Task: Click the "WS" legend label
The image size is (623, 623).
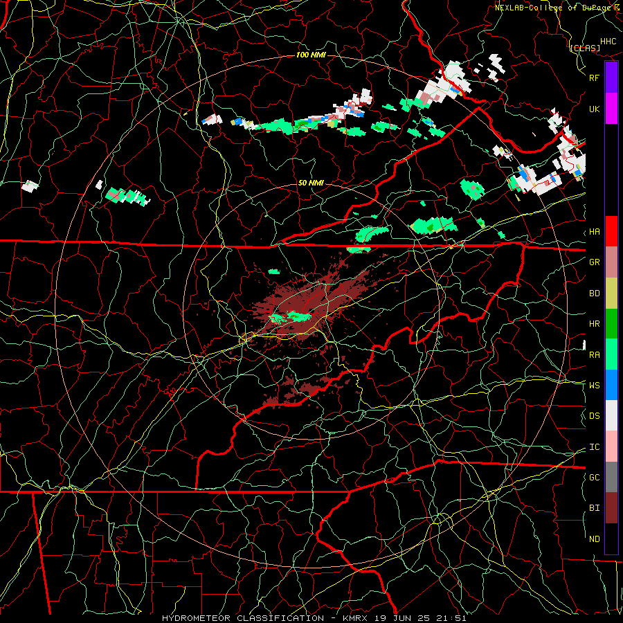Action: (594, 386)
